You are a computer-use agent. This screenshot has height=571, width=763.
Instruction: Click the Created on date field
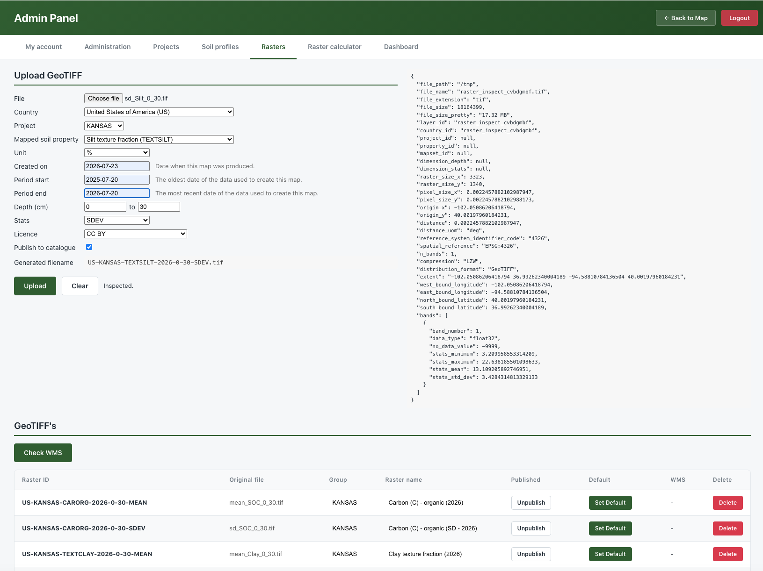coord(117,166)
